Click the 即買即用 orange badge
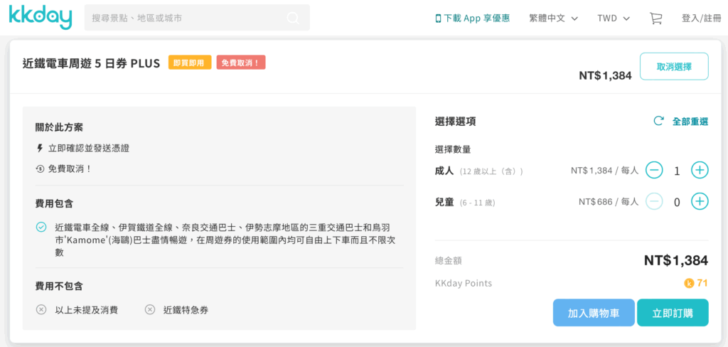Image resolution: width=728 pixels, height=347 pixels. pyautogui.click(x=189, y=63)
